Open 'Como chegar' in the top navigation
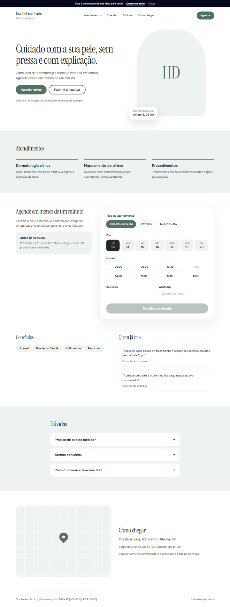This screenshot has height=607, width=230. (x=146, y=15)
